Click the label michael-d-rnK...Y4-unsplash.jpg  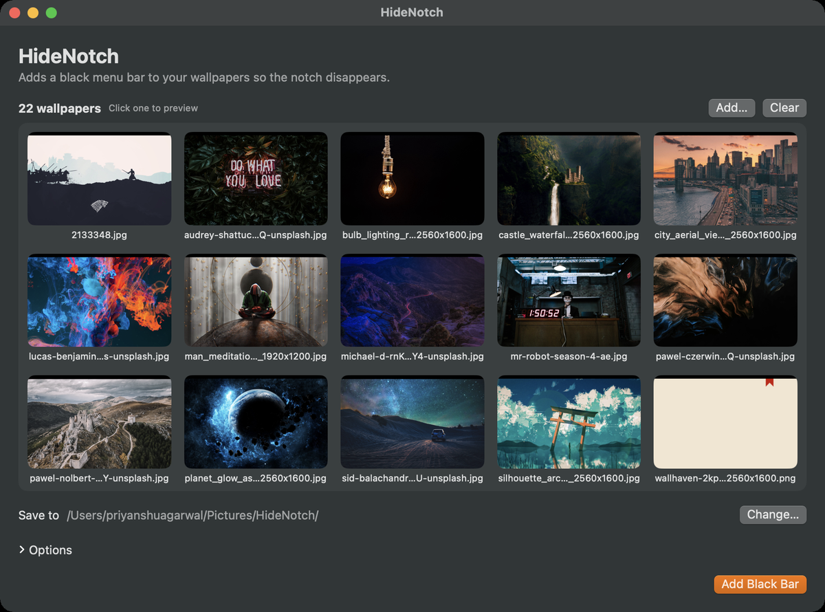(412, 357)
